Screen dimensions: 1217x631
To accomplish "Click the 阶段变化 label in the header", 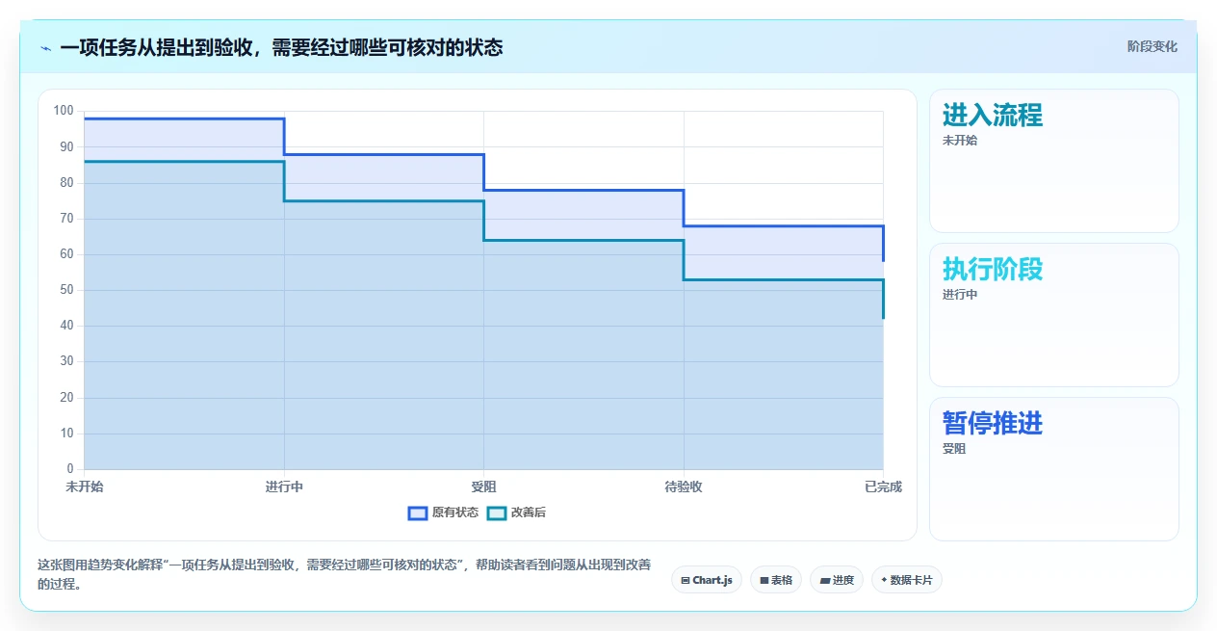I will tap(1152, 46).
